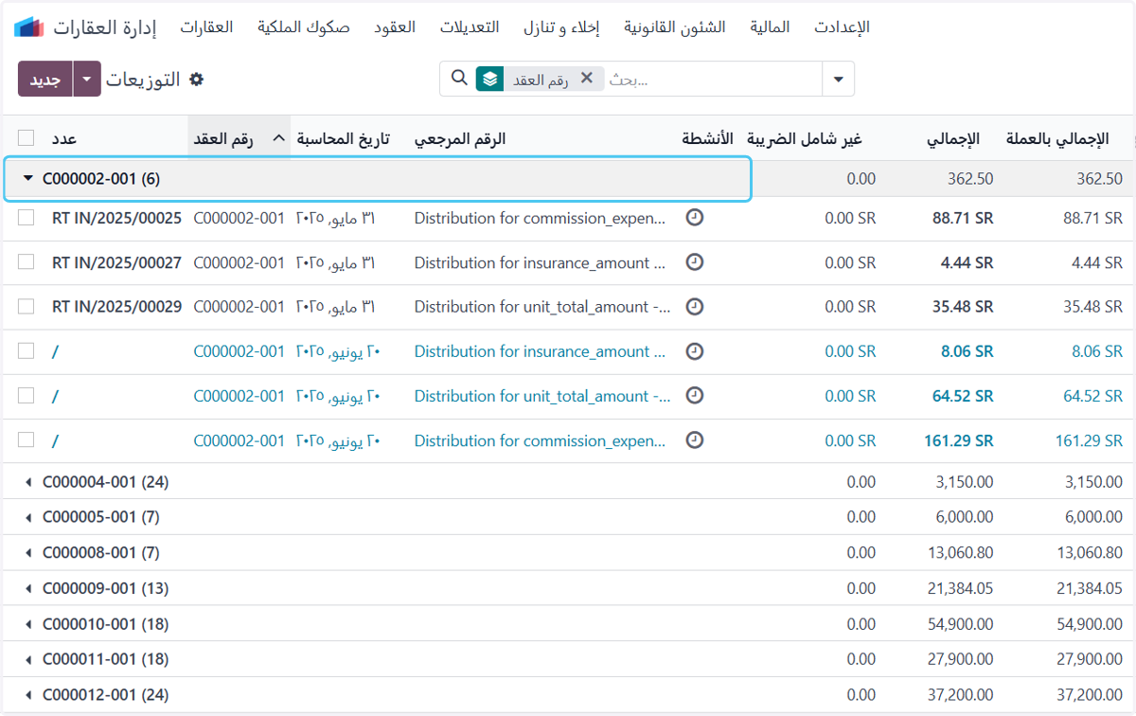The height and width of the screenshot is (716, 1136).
Task: Sort by غير شامل الضريبة column header
Action: 806,139
